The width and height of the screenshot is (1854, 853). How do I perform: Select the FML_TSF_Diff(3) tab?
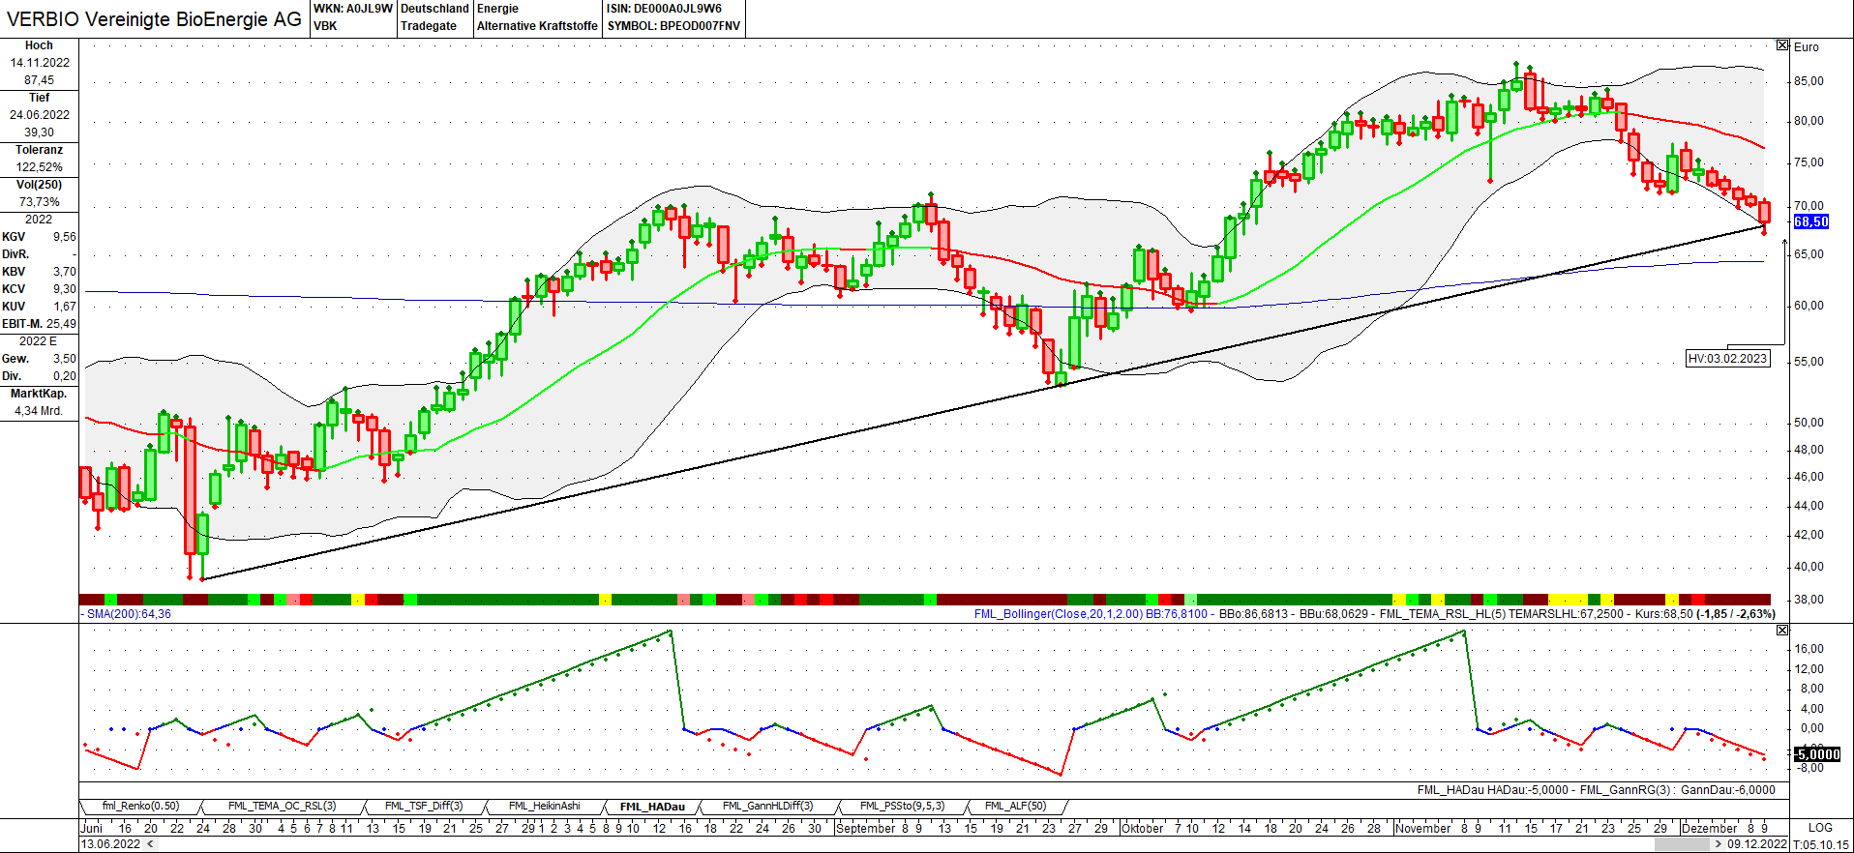coord(424,807)
